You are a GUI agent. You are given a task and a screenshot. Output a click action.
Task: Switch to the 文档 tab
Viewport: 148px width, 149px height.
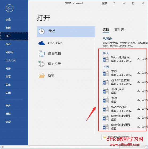coord(106,30)
